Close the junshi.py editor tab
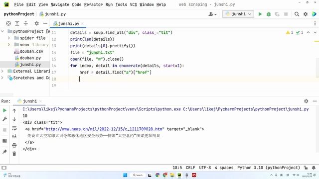The image size is (319, 179). (x=82, y=23)
